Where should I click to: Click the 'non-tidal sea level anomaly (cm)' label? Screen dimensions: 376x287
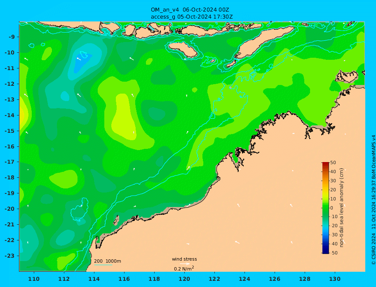coord(341,207)
